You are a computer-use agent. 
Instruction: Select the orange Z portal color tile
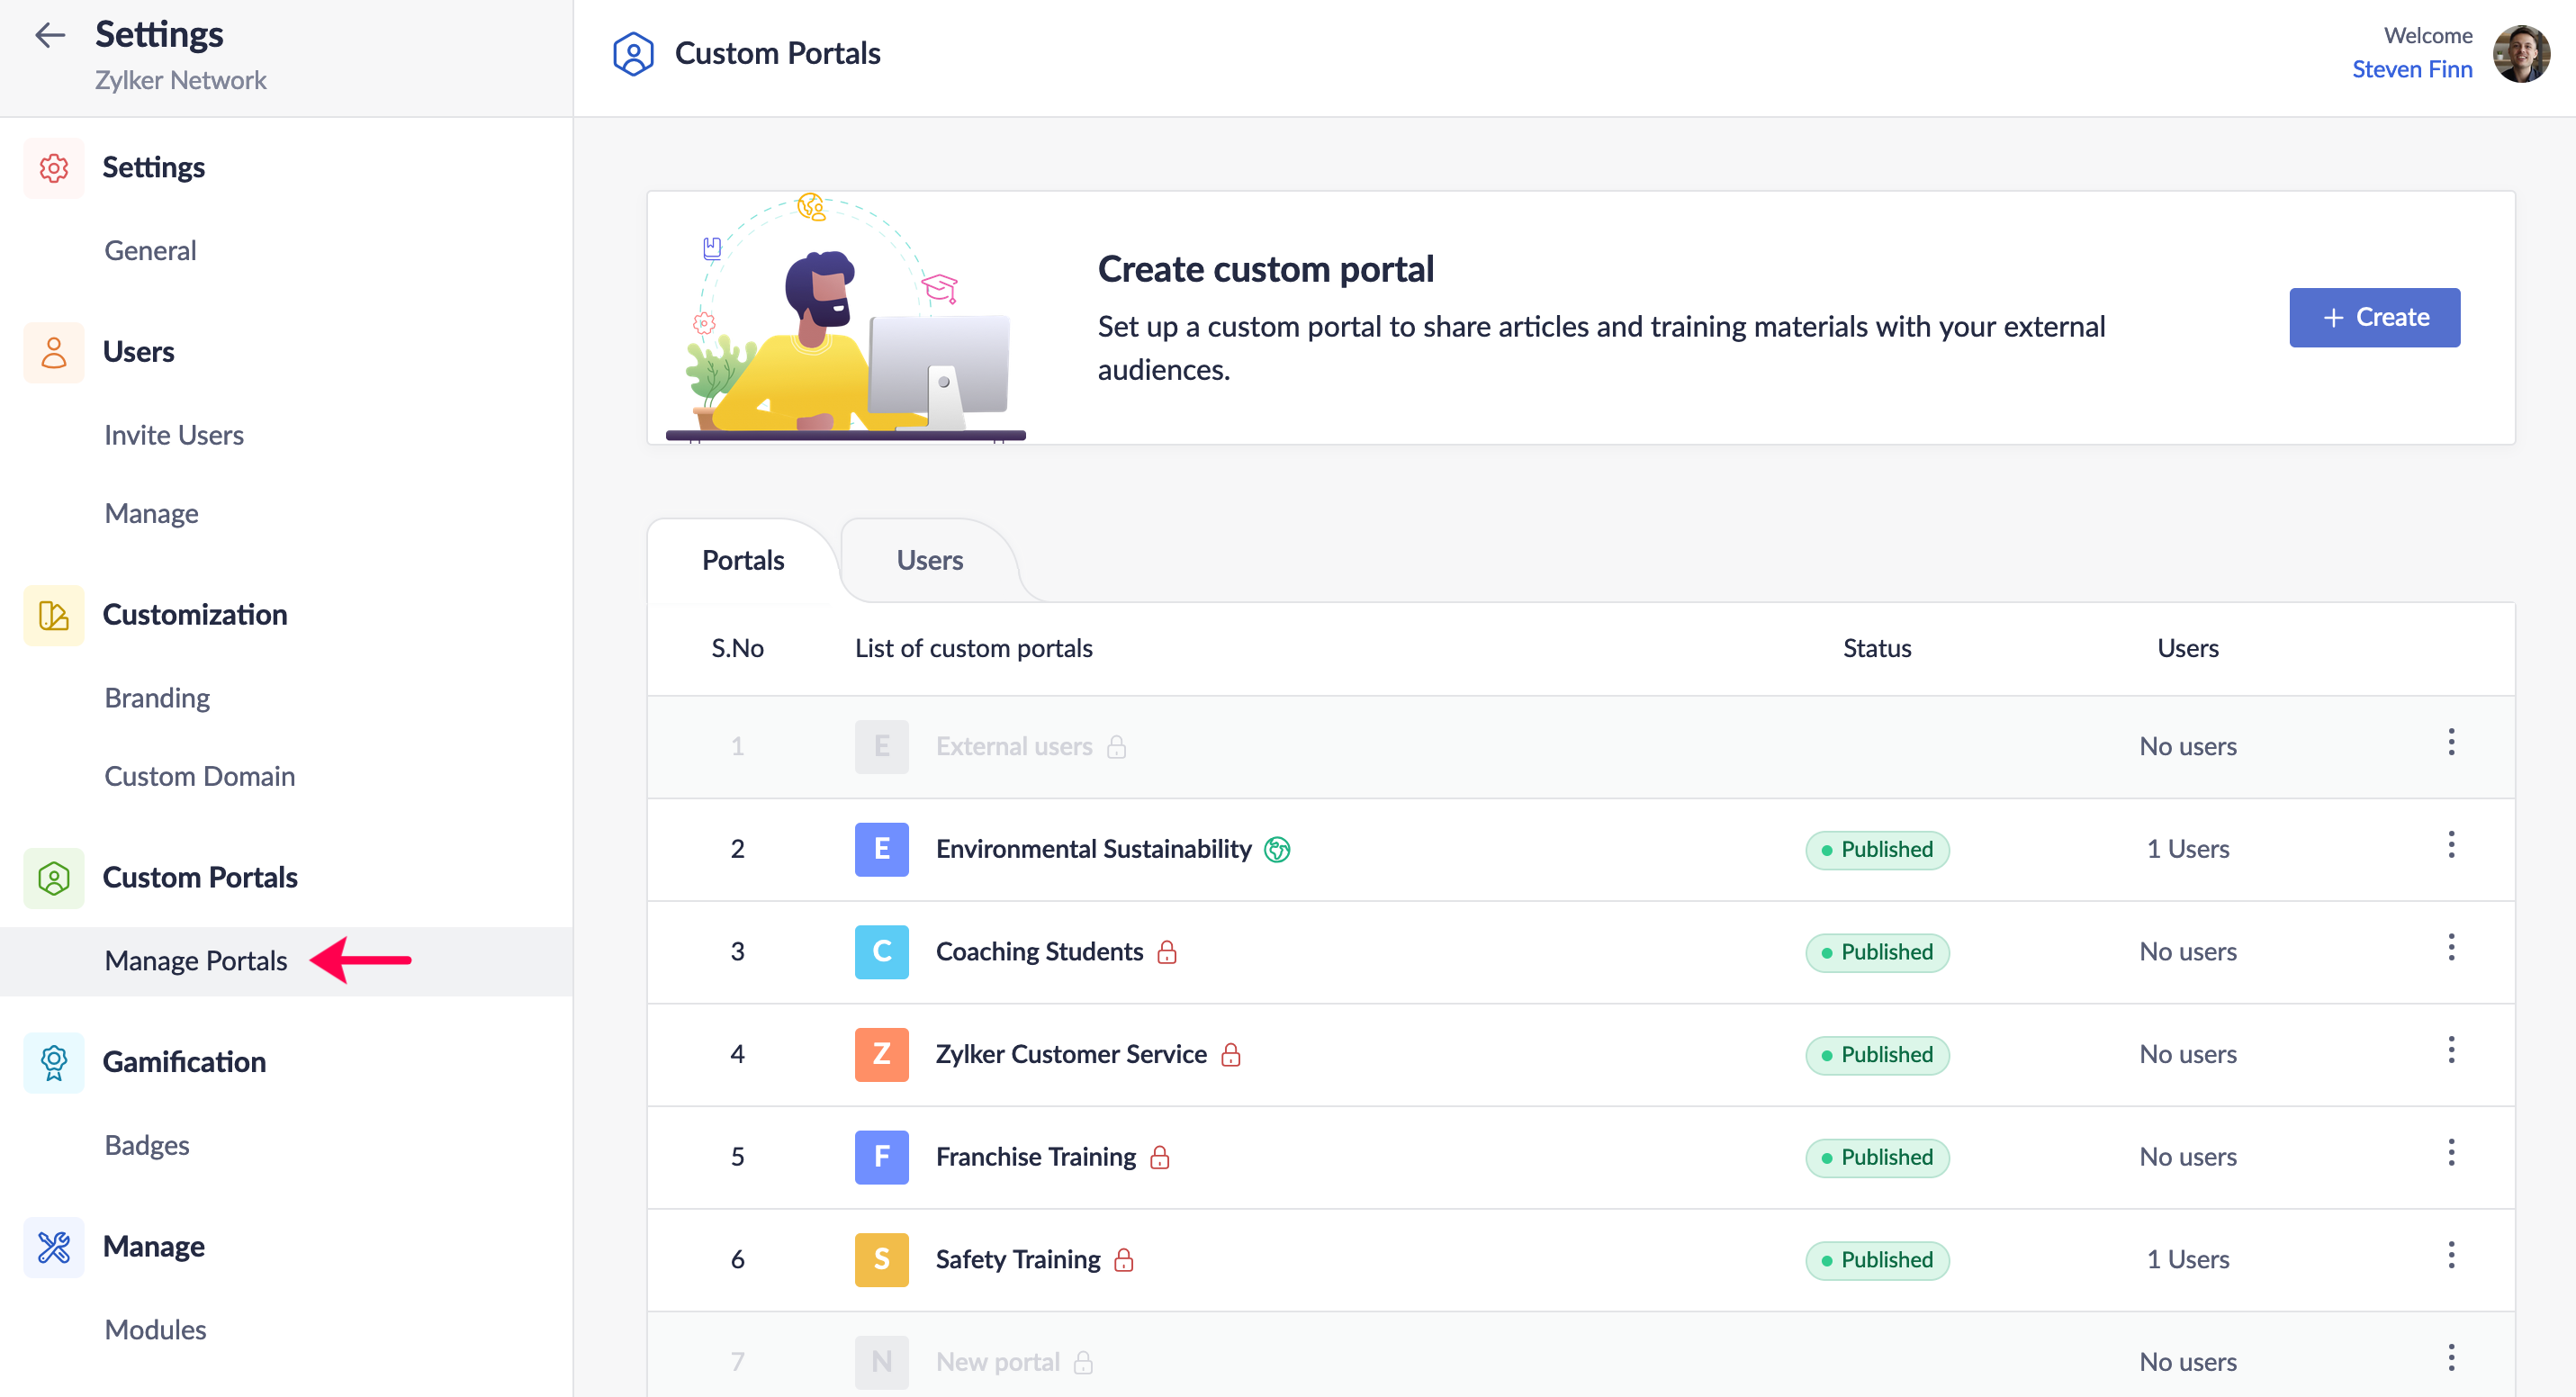(881, 1054)
